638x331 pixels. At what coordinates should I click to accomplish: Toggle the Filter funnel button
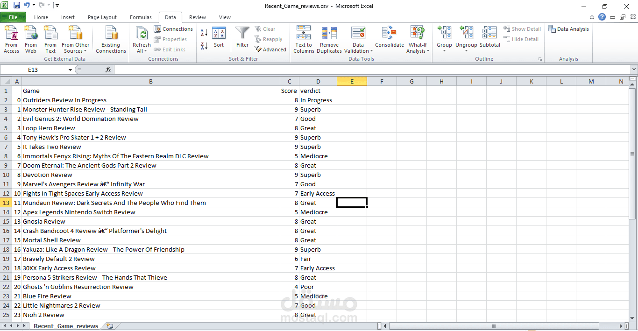tap(242, 37)
